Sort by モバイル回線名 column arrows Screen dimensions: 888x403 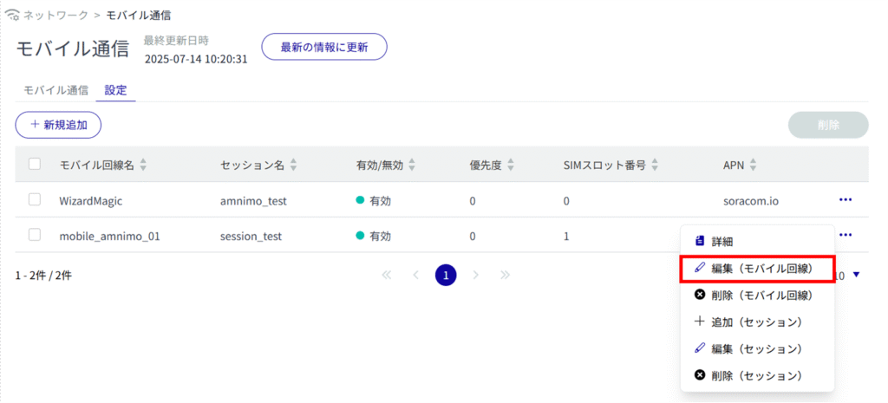click(143, 165)
